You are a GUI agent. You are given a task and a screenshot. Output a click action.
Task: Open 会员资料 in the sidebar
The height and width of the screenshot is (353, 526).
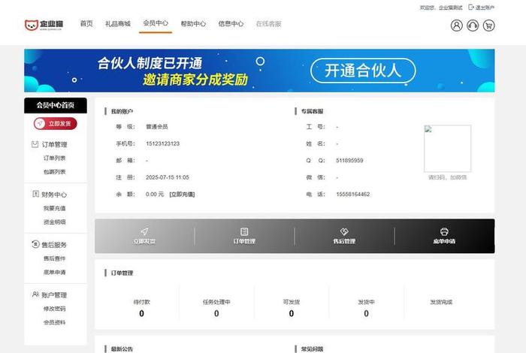tap(54, 323)
